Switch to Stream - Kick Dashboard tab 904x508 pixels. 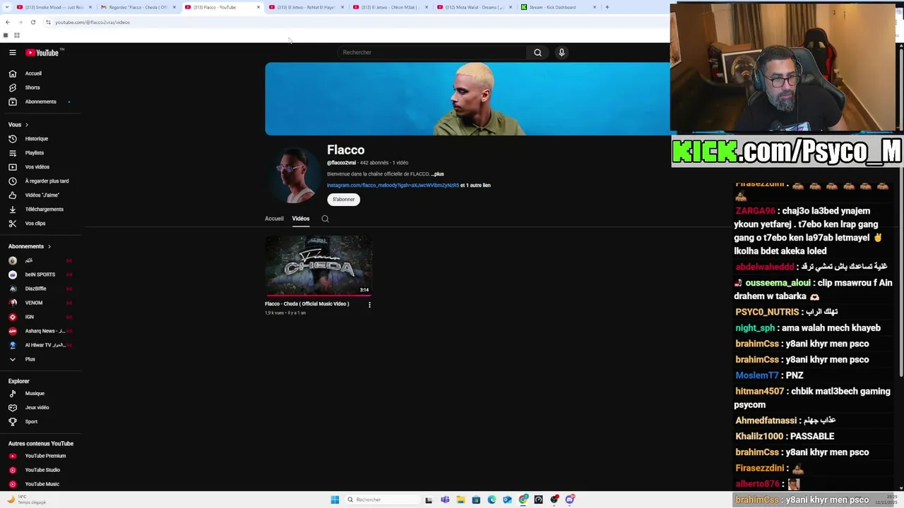click(558, 7)
